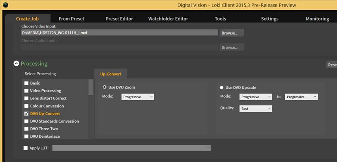Open the Quality dropdown set to Best
This screenshot has width=337, height=162.
256,109
